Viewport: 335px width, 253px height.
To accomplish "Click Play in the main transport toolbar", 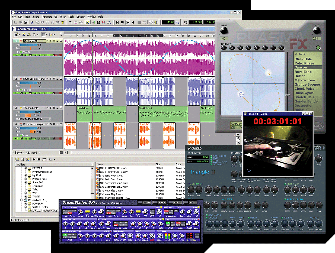I will click(128, 22).
